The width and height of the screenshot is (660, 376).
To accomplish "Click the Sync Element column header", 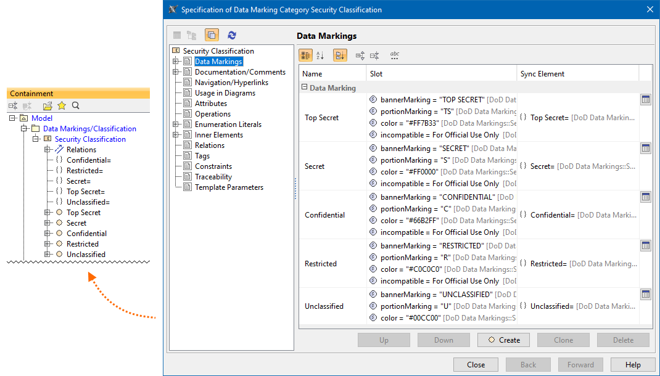I will click(542, 74).
